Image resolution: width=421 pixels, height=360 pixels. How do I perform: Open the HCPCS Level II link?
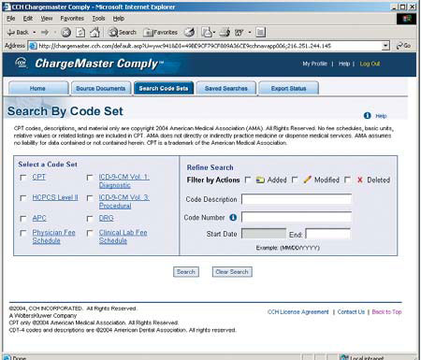55,197
